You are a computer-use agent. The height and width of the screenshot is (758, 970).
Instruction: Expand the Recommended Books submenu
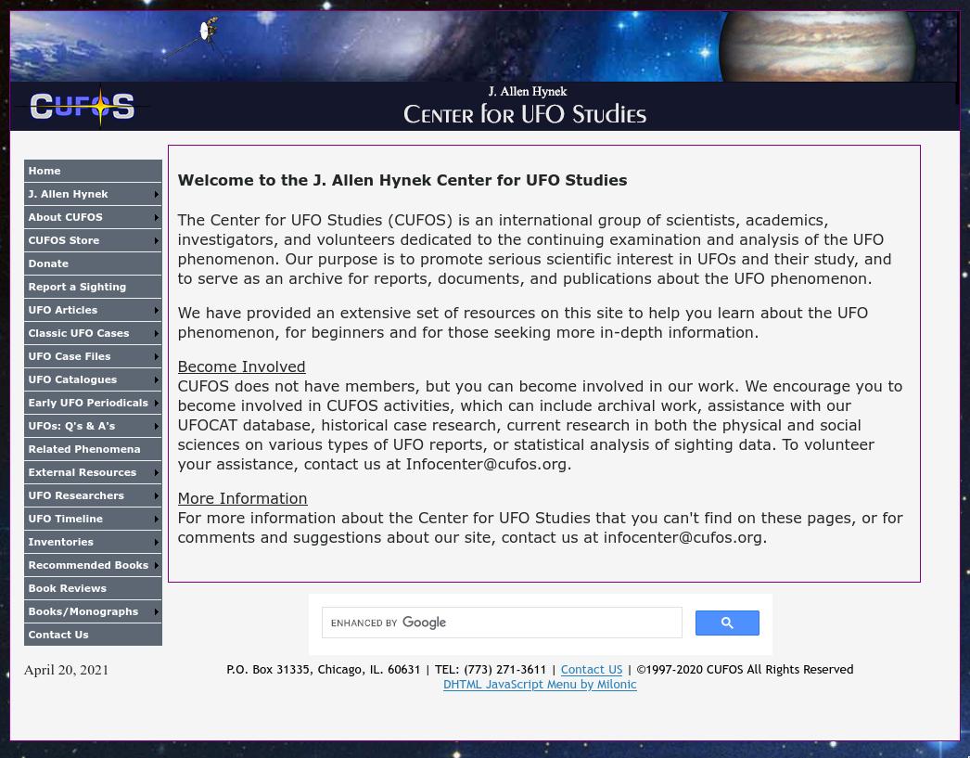pyautogui.click(x=155, y=565)
